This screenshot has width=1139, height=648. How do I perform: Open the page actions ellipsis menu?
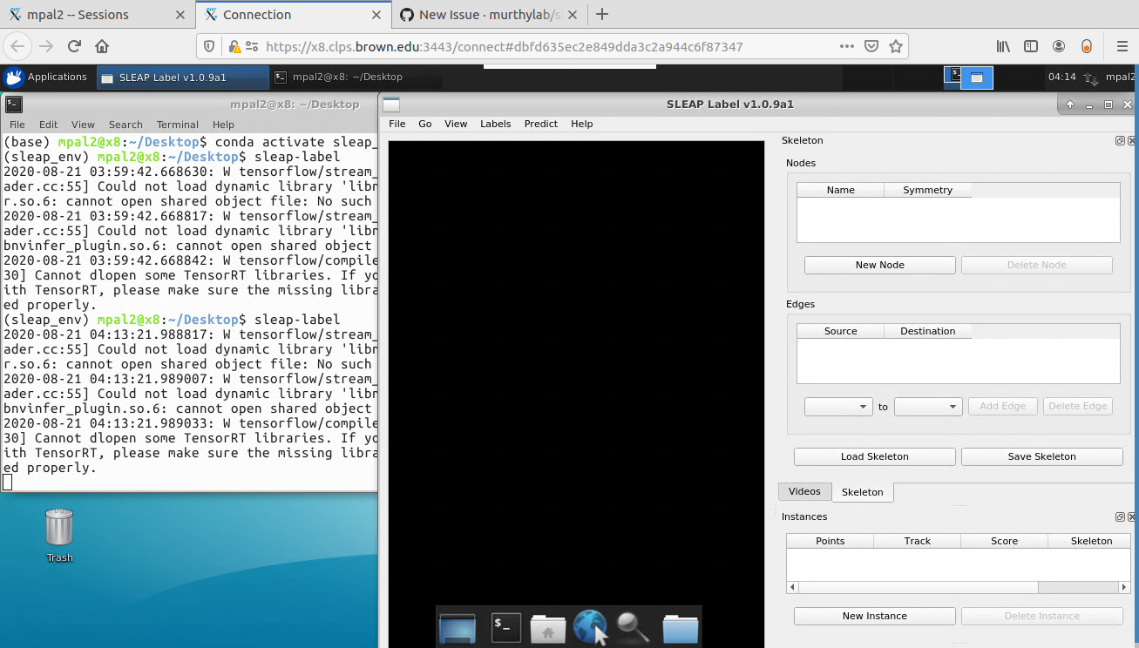click(x=846, y=46)
